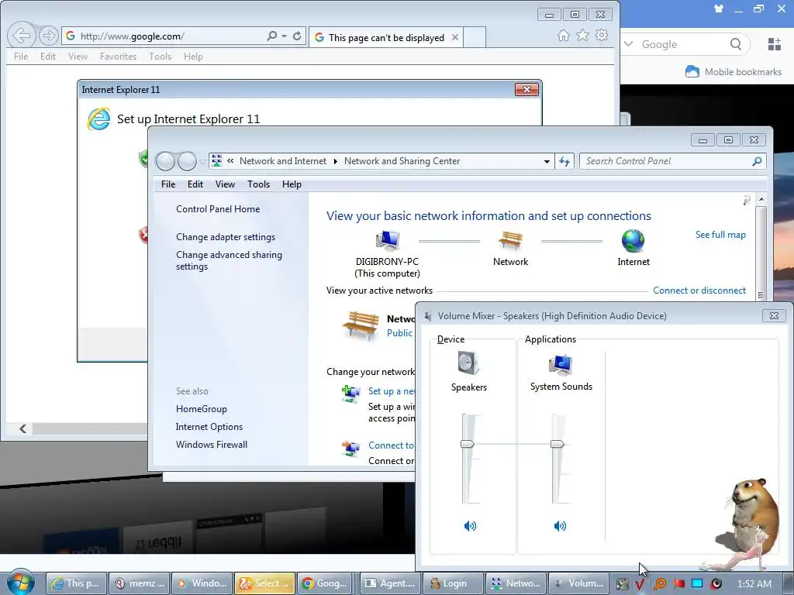
Task: Expand the Network and Internet breadcrumb arrow
Action: (335, 161)
